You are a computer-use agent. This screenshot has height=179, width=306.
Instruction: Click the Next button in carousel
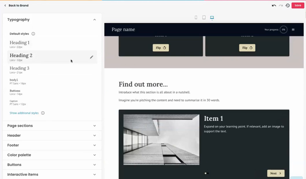[x=276, y=173]
